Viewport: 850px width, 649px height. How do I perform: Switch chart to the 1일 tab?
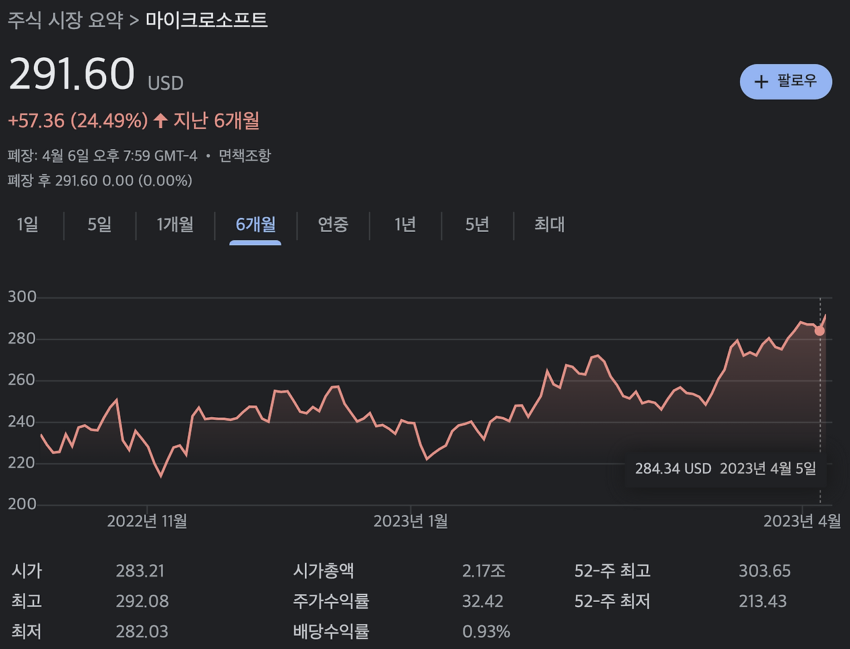click(28, 225)
